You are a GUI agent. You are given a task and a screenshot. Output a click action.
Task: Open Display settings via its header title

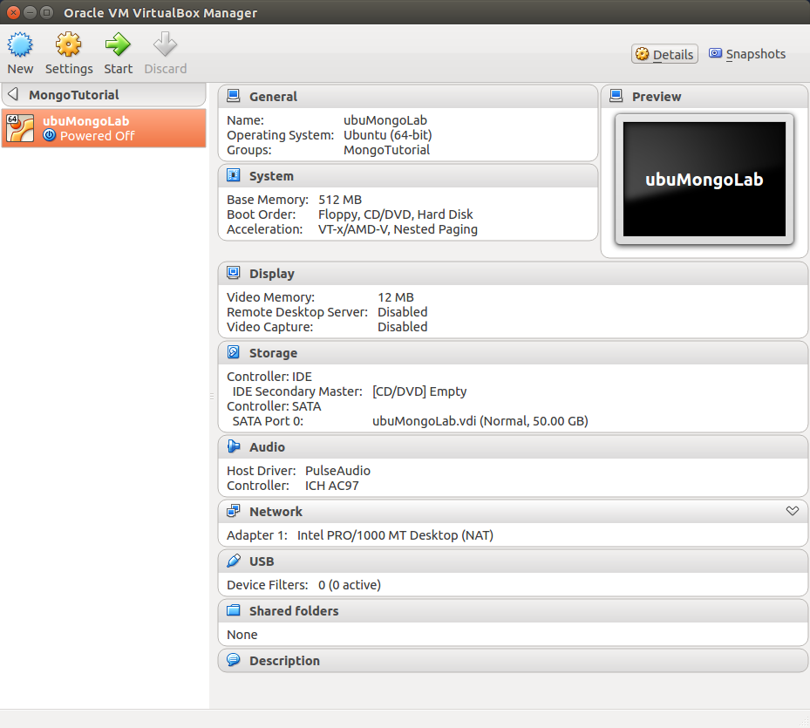point(272,273)
